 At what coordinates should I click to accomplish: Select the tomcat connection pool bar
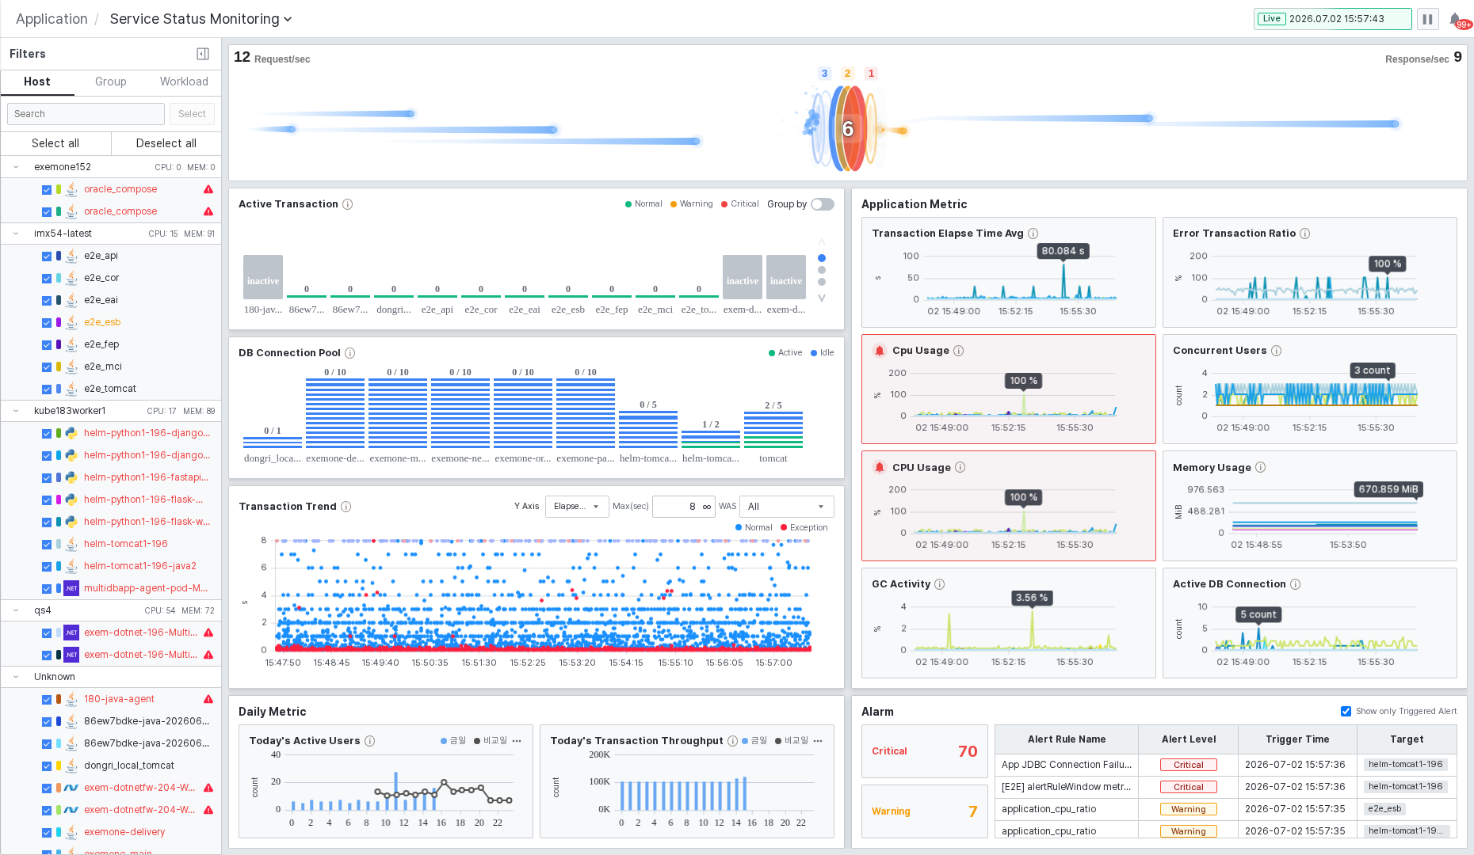point(773,429)
